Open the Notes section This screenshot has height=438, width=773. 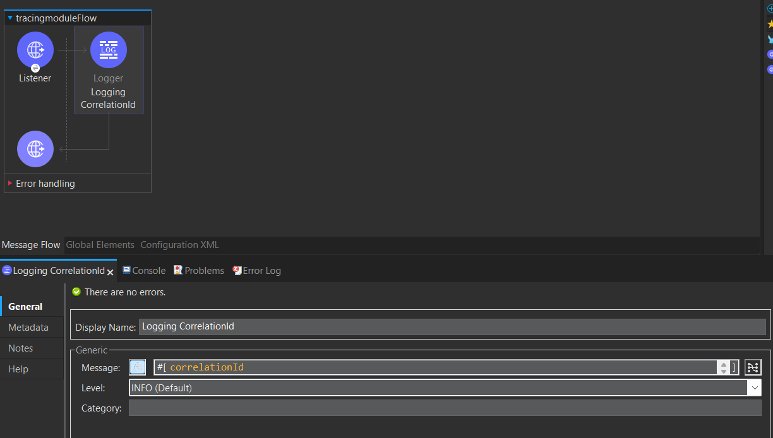21,348
